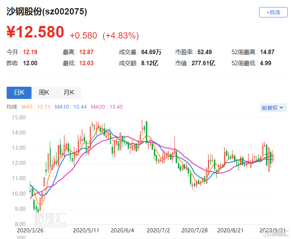
Task: Click the 2020/8/21 date axis label
Action: (231, 230)
